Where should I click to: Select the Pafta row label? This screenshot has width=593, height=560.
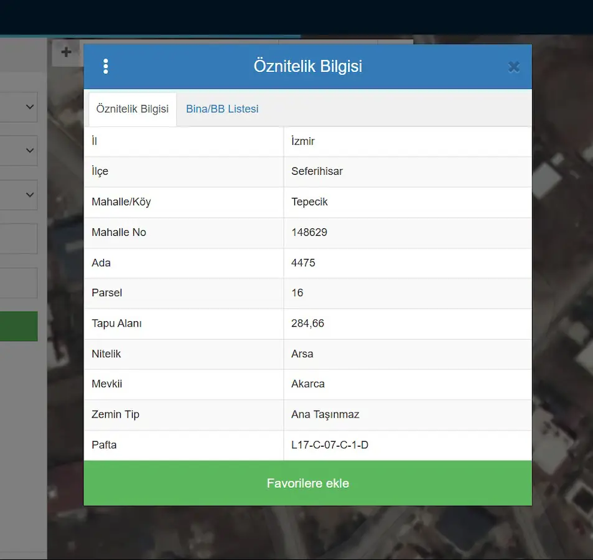coord(104,445)
